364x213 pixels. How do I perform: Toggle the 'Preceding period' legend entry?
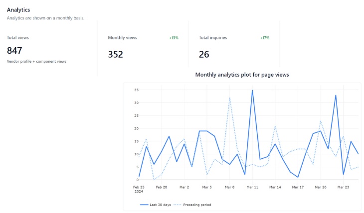[x=192, y=205]
